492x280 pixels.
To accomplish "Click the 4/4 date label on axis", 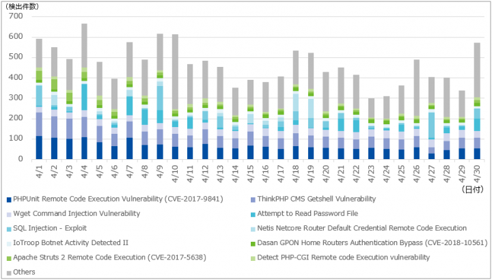I will click(x=85, y=172).
